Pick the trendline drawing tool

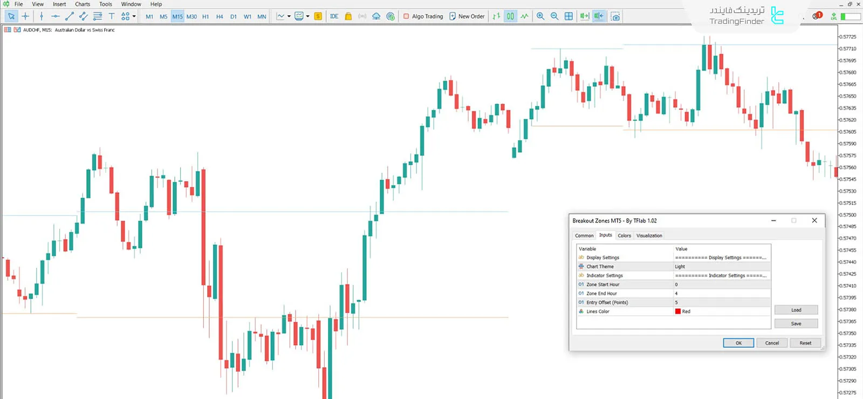pyautogui.click(x=69, y=16)
